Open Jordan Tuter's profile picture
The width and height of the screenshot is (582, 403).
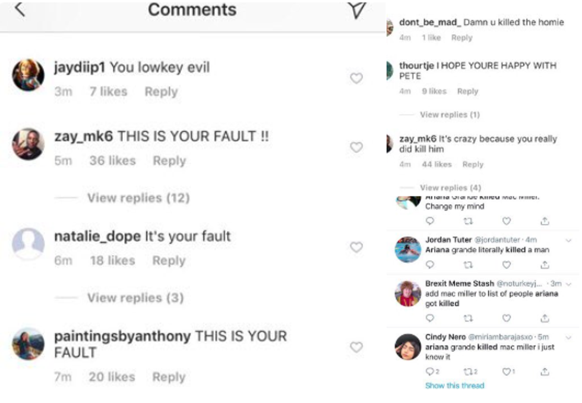[408, 249]
